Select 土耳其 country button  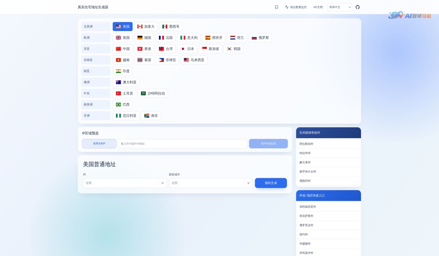pyautogui.click(x=124, y=93)
